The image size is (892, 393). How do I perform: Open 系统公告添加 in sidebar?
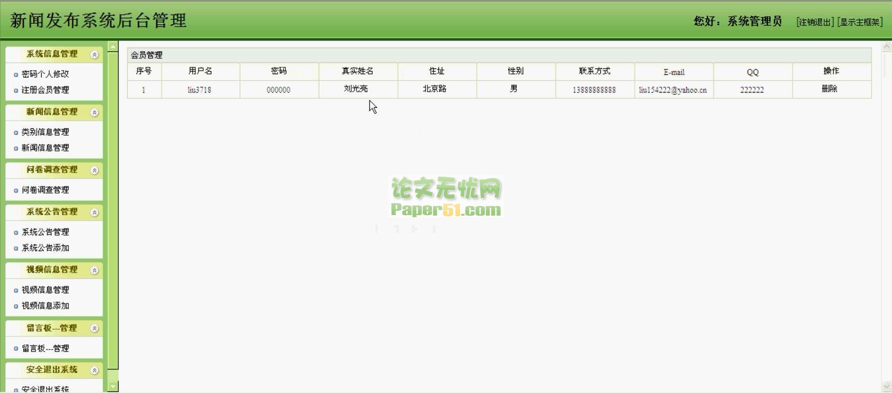pyautogui.click(x=45, y=248)
